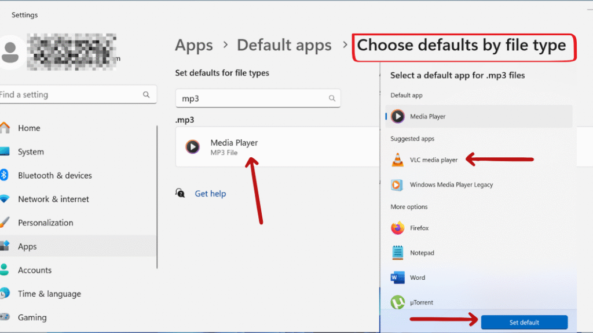This screenshot has height=333, width=593.
Task: Click the µTorrent icon
Action: tap(397, 302)
